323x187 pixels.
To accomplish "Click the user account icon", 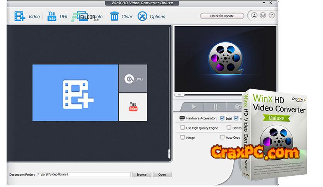I will tap(254, 15).
